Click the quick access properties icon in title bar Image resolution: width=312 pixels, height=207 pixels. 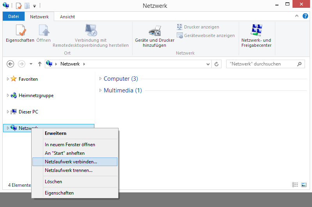(18, 6)
